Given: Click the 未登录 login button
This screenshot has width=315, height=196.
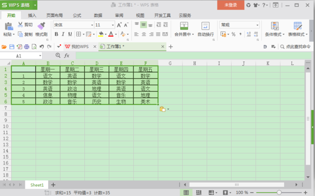Looking at the screenshot, I should [x=231, y=5].
